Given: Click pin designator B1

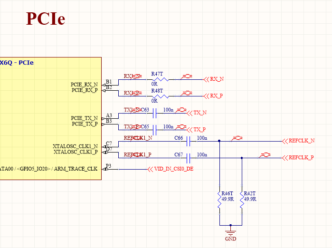Looking at the screenshot, I should point(109,82).
